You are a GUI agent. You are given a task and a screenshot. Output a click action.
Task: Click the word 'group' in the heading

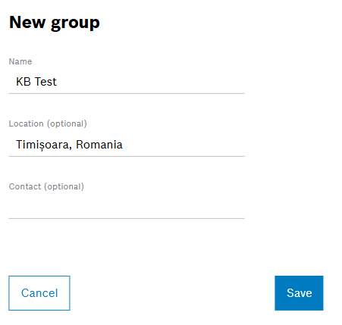click(x=75, y=23)
